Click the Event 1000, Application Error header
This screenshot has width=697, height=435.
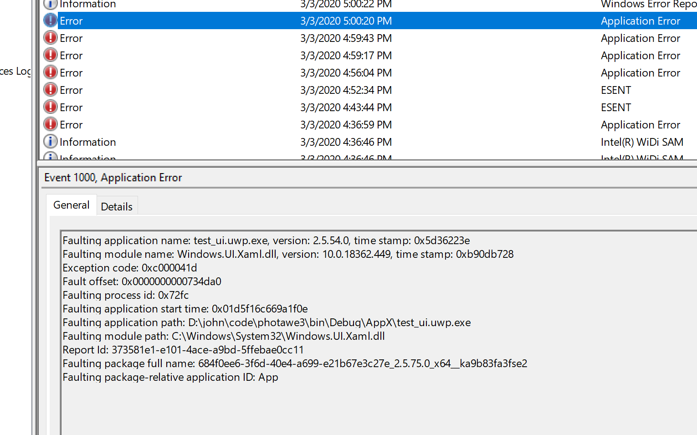[x=113, y=177]
